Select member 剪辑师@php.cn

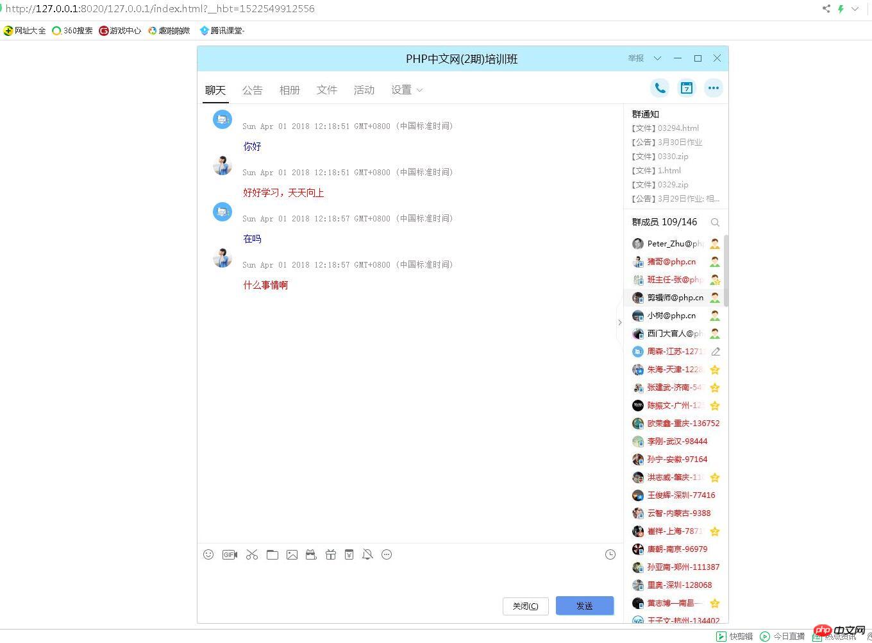[x=674, y=298]
